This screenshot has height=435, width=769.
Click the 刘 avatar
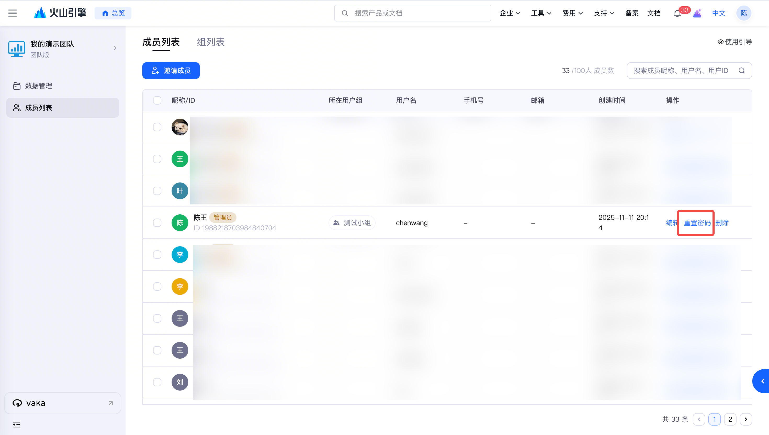(x=180, y=382)
